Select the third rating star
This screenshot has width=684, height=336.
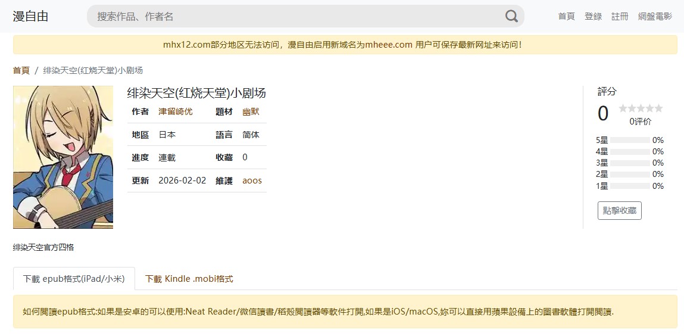tap(641, 108)
